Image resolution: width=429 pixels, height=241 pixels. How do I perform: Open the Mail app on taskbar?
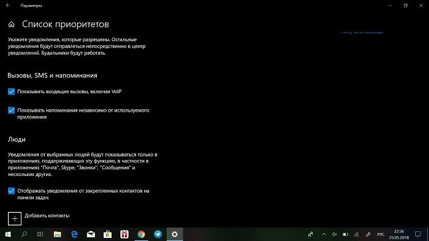[91, 234]
